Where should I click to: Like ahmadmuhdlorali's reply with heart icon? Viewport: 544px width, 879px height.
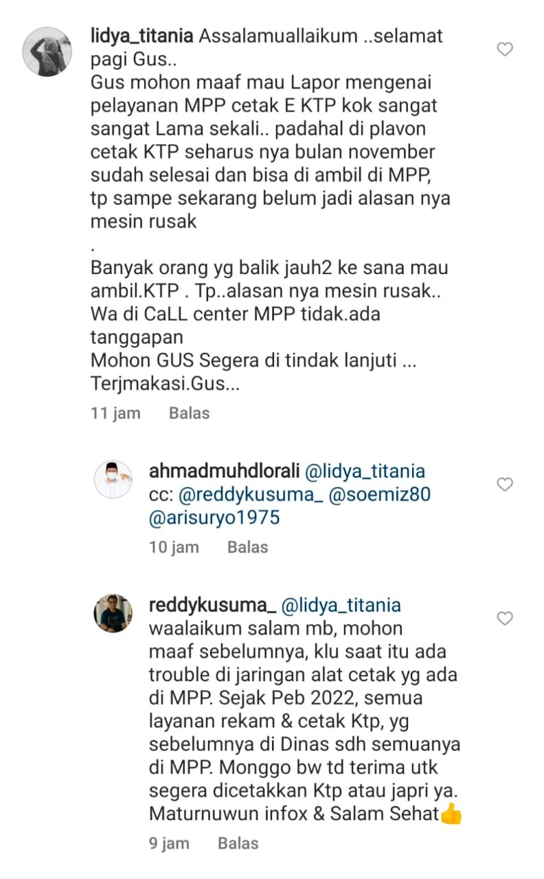pos(505,485)
